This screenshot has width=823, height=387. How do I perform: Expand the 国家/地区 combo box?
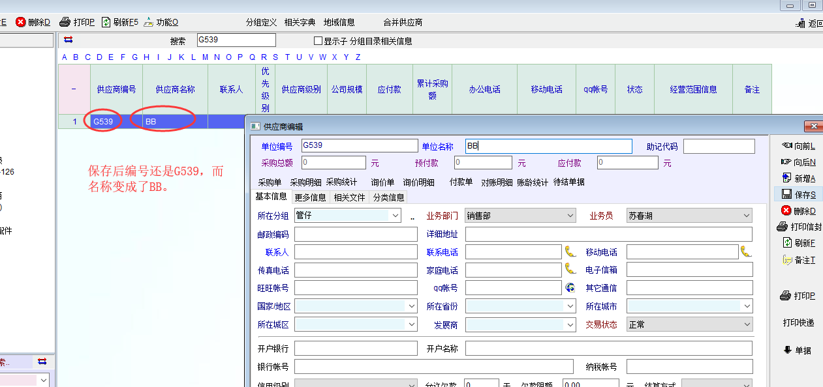[x=412, y=306]
